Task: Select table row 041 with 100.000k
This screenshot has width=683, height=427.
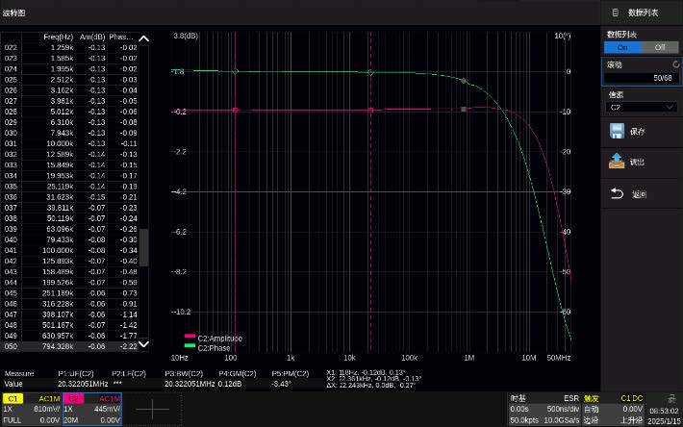Action: coord(70,250)
